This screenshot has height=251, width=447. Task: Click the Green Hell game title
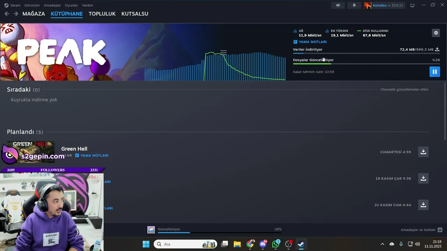(74, 149)
